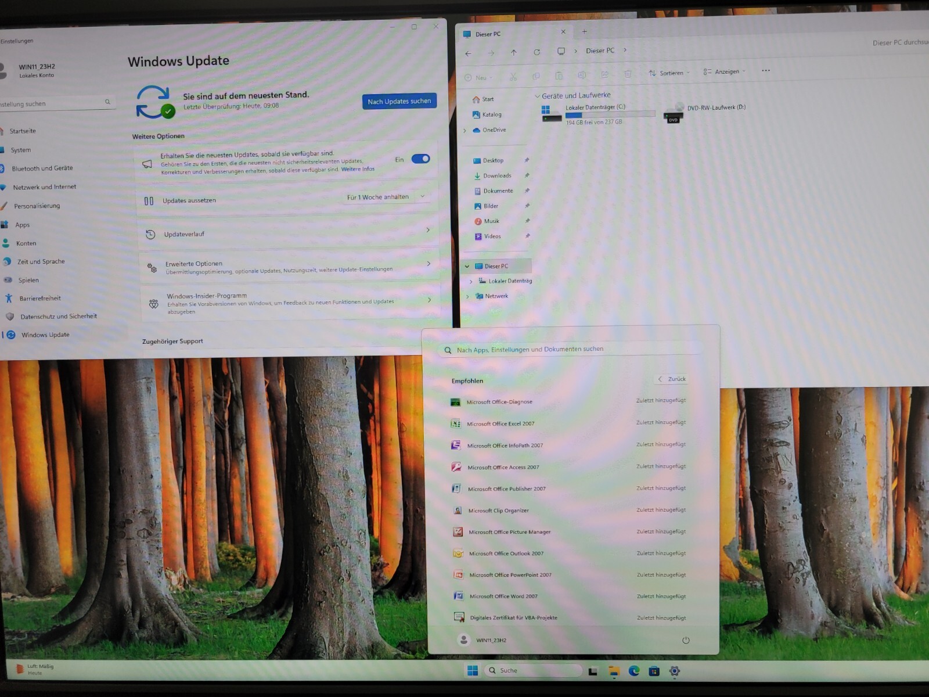Screen dimensions: 929x697
Task: Click the settings search field
Action: [x=56, y=103]
